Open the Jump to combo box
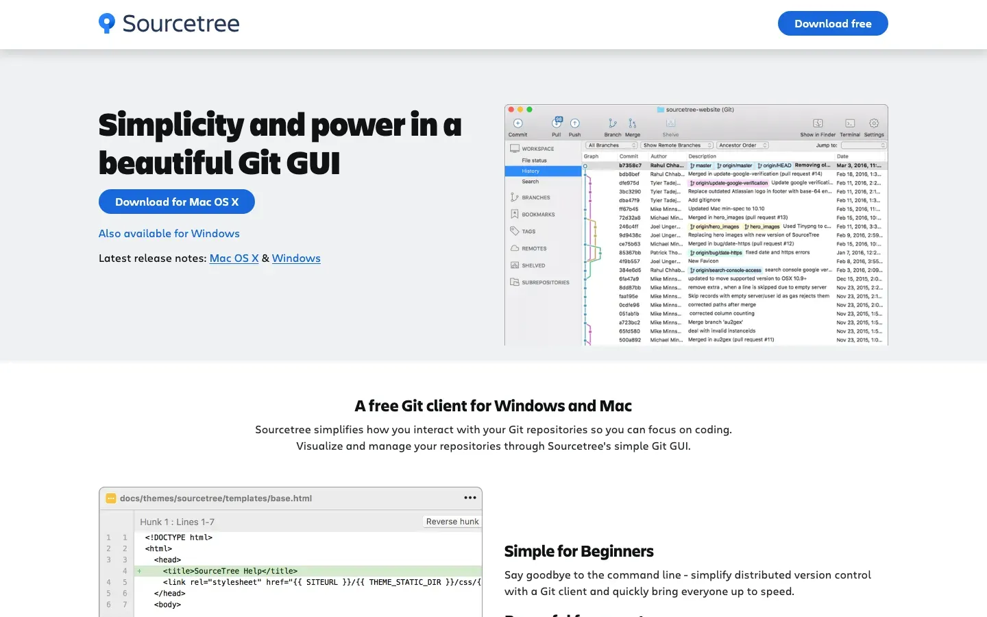This screenshot has width=987, height=617. (x=864, y=145)
